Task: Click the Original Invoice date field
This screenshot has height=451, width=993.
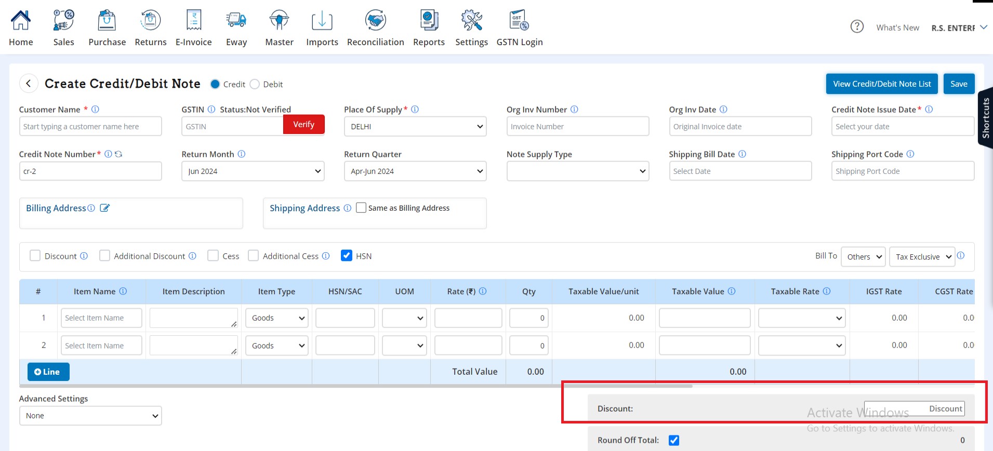Action: 740,127
